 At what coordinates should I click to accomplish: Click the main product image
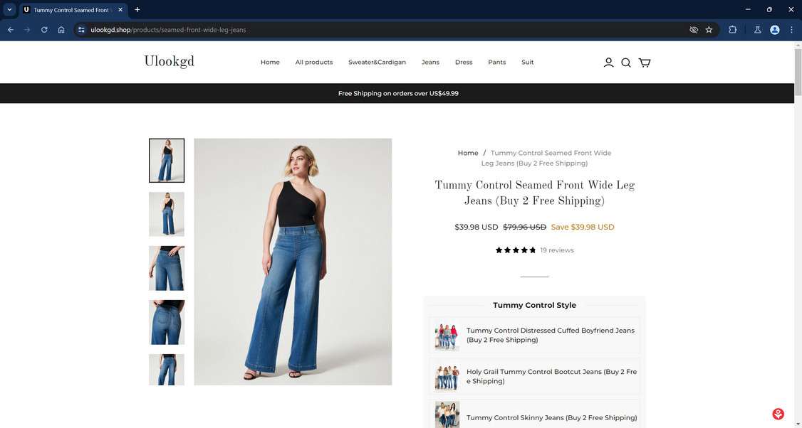[x=293, y=262]
